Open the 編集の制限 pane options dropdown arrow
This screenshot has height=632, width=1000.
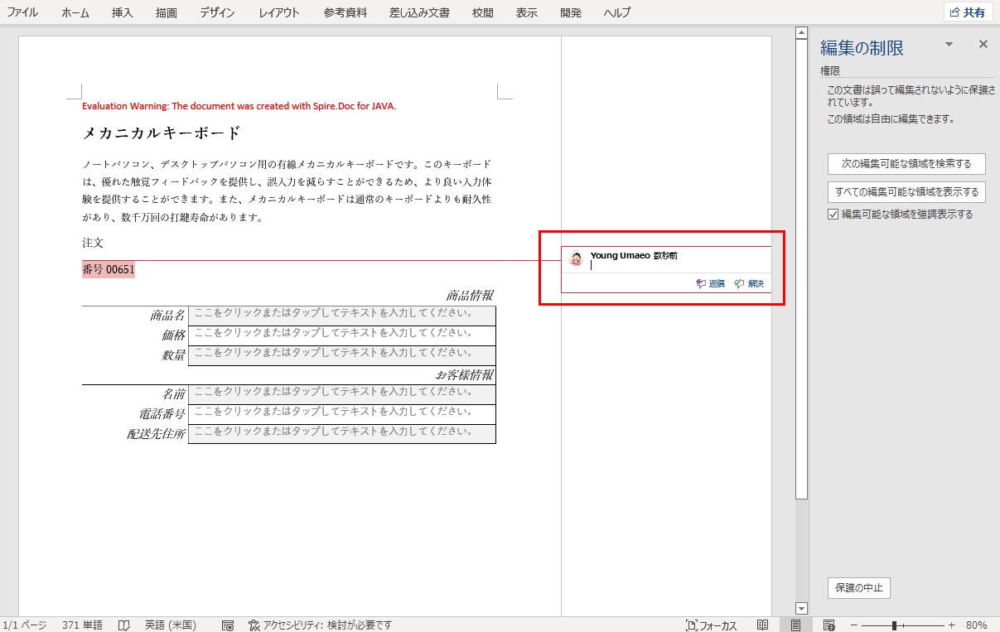click(x=948, y=44)
